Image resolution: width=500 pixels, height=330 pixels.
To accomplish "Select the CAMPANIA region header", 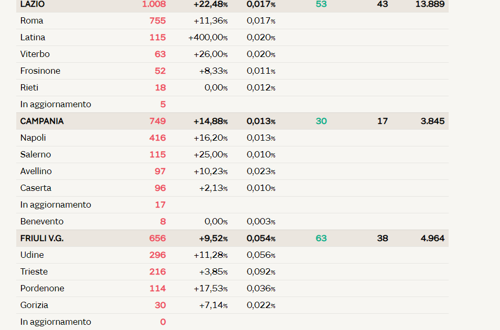I will tap(42, 121).
